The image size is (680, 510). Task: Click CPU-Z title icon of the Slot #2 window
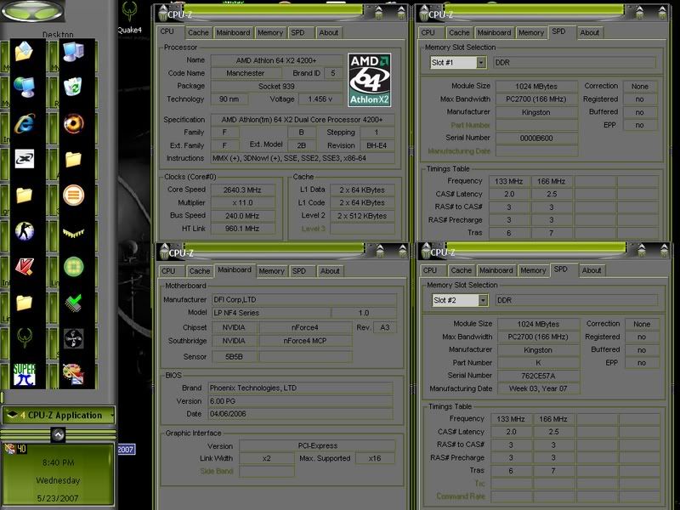pyautogui.click(x=427, y=252)
